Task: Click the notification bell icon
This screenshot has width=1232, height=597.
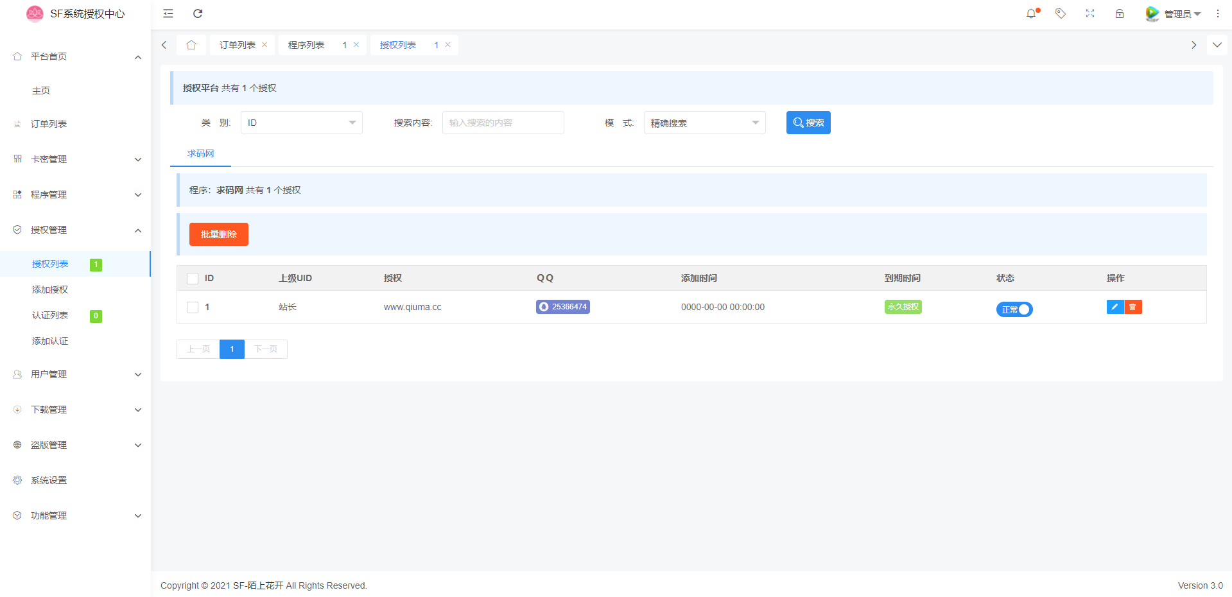Action: click(1031, 13)
